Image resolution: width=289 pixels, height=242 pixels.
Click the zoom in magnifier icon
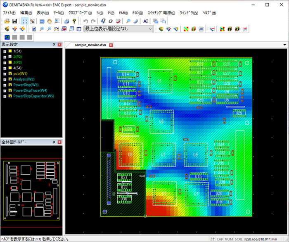coord(42,29)
